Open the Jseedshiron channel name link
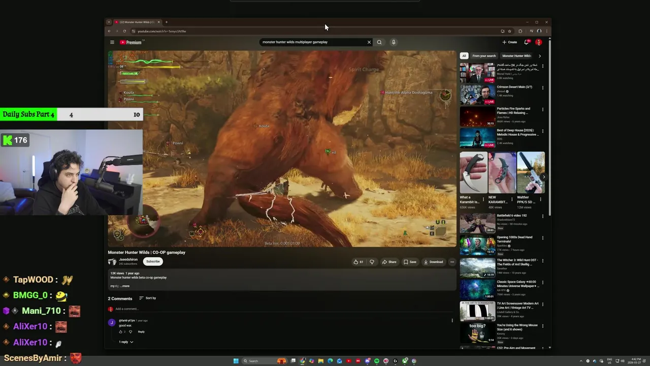 point(128,259)
